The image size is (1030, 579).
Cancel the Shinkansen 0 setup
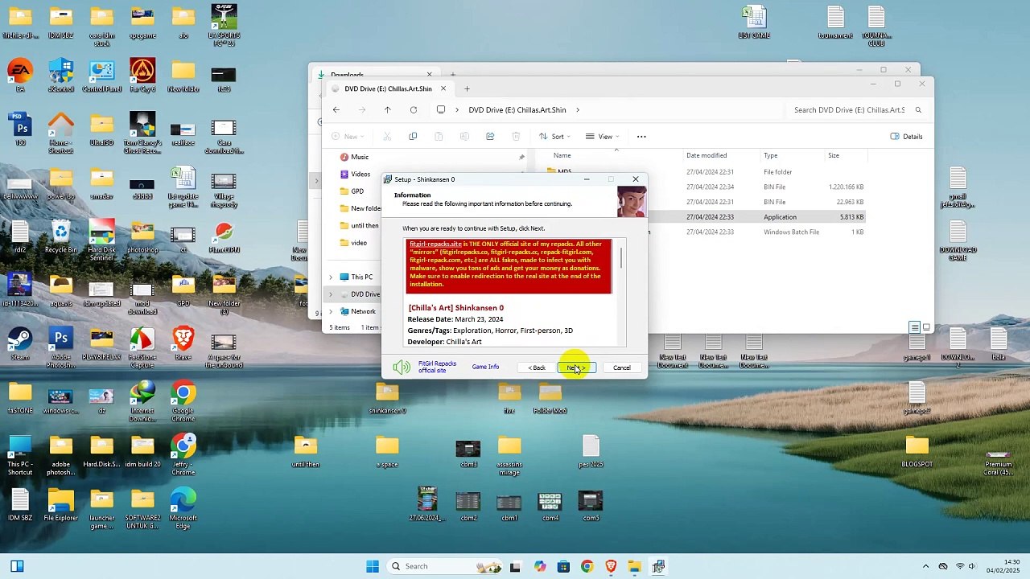[621, 368]
